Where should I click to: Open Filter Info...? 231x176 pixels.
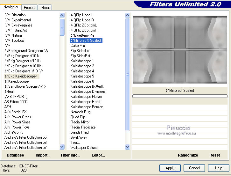pos(71,155)
